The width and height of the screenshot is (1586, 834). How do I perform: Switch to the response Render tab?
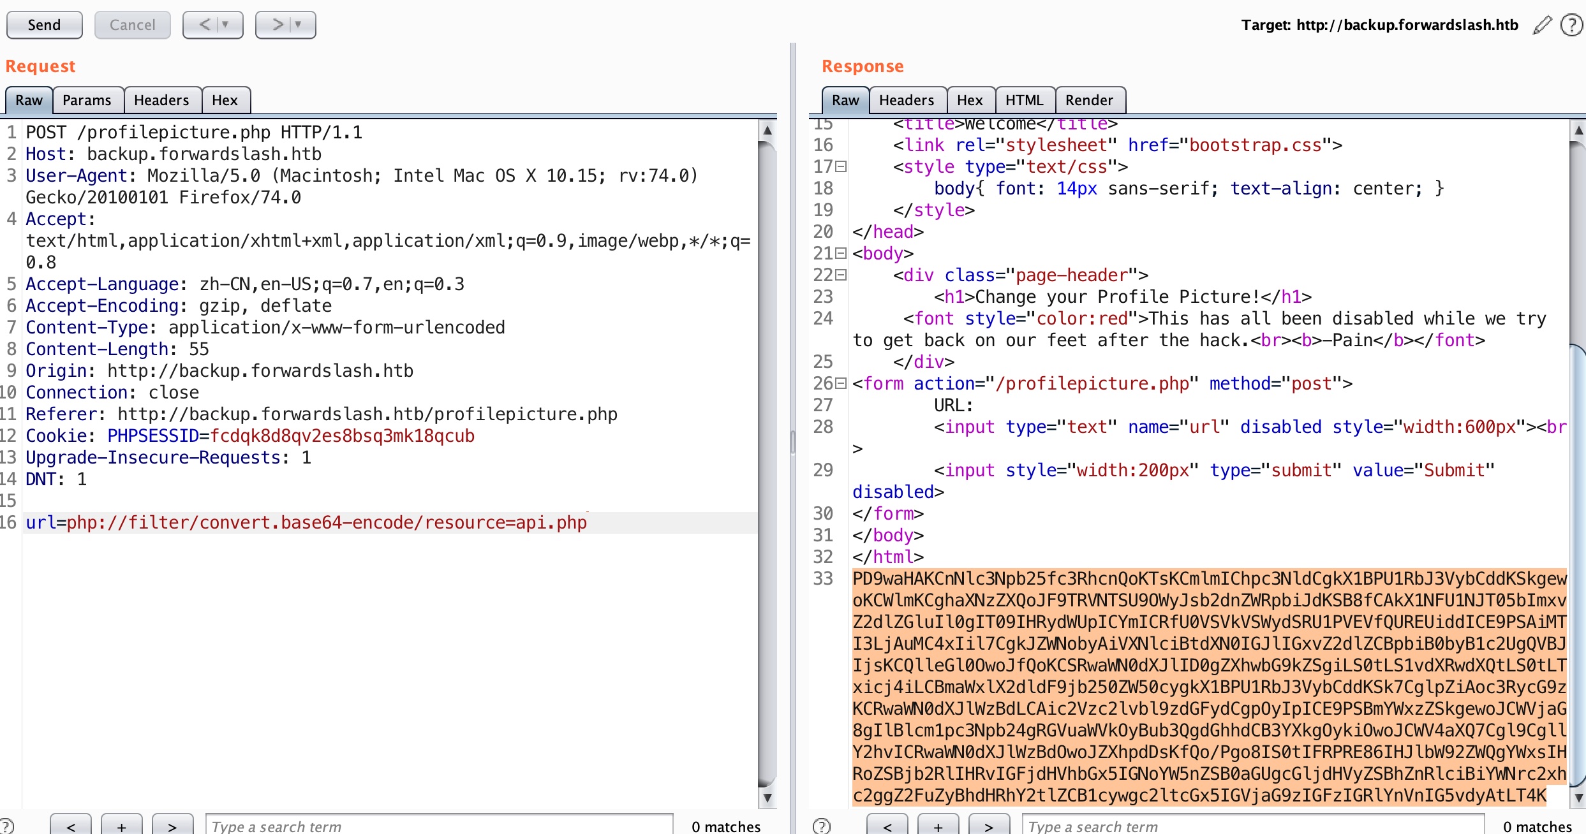click(1088, 100)
